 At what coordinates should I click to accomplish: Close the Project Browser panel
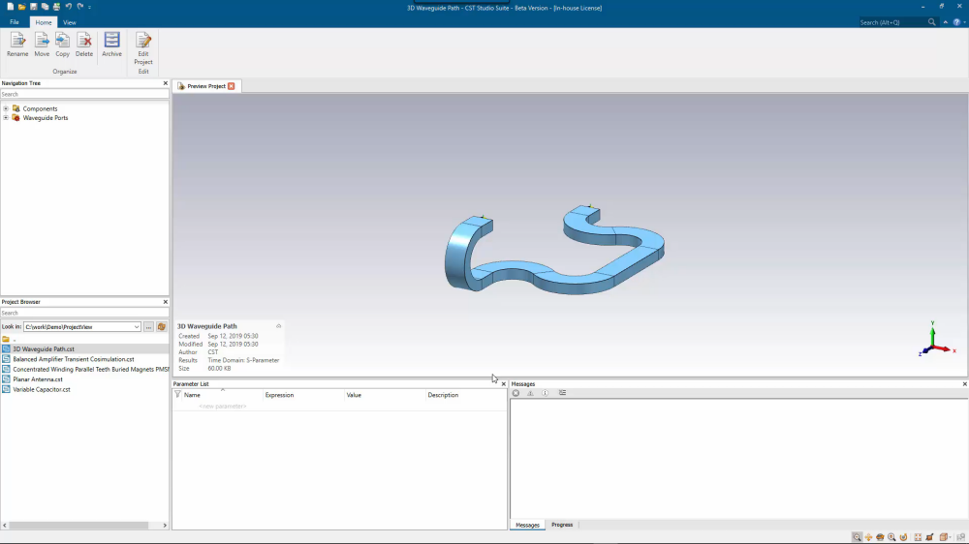(165, 302)
